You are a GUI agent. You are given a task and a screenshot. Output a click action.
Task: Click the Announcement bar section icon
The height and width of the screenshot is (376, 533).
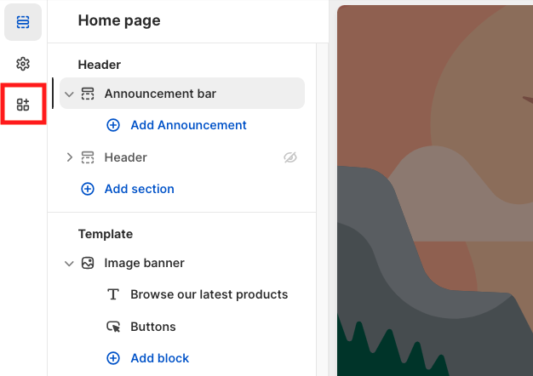pos(88,94)
